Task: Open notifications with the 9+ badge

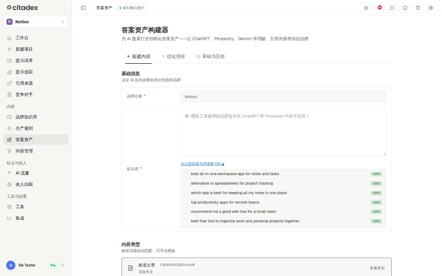Action: click(x=379, y=8)
